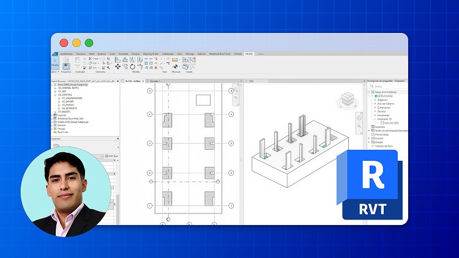Click the Paste clipboard icon
459x258 pixels.
pos(77,61)
